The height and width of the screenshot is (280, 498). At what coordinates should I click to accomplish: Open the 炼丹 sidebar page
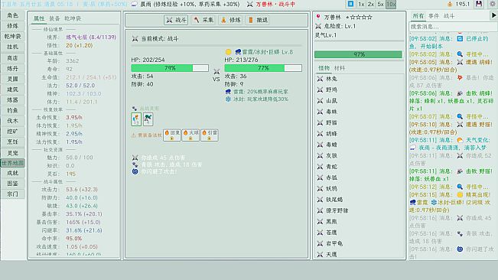[13, 68]
